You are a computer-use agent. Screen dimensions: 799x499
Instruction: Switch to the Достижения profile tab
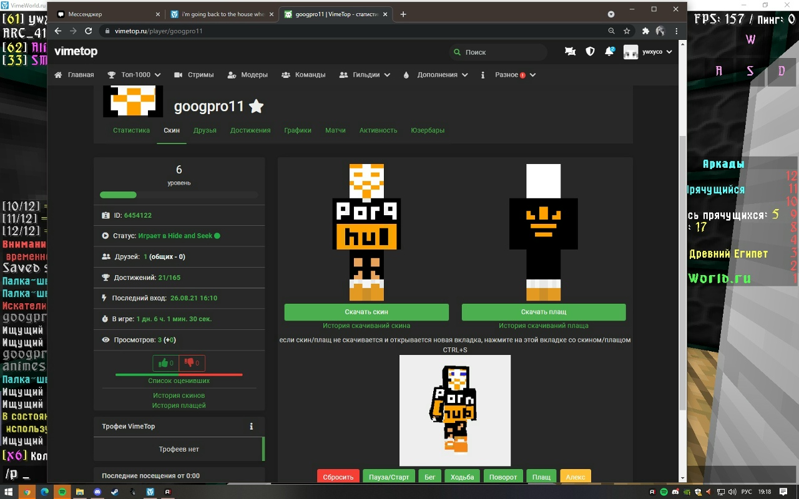pyautogui.click(x=250, y=130)
